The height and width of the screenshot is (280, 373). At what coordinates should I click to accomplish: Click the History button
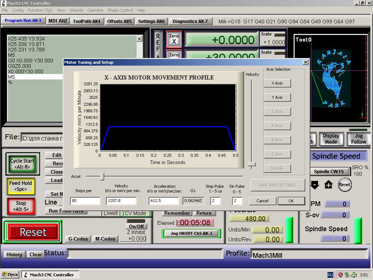(14, 254)
